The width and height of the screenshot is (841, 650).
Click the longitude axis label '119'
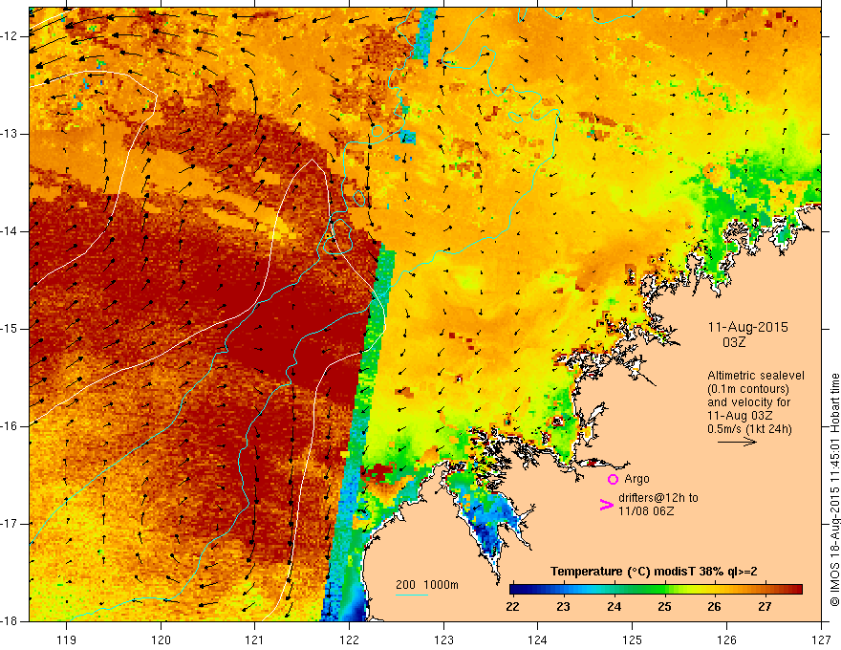click(67, 639)
